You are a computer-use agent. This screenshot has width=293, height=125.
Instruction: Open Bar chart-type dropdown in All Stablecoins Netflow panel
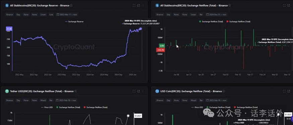coord(201,15)
